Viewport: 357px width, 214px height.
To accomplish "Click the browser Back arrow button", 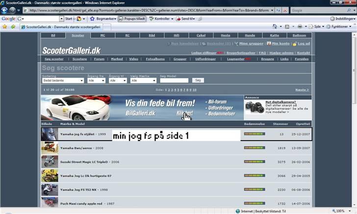I will [x=4, y=10].
